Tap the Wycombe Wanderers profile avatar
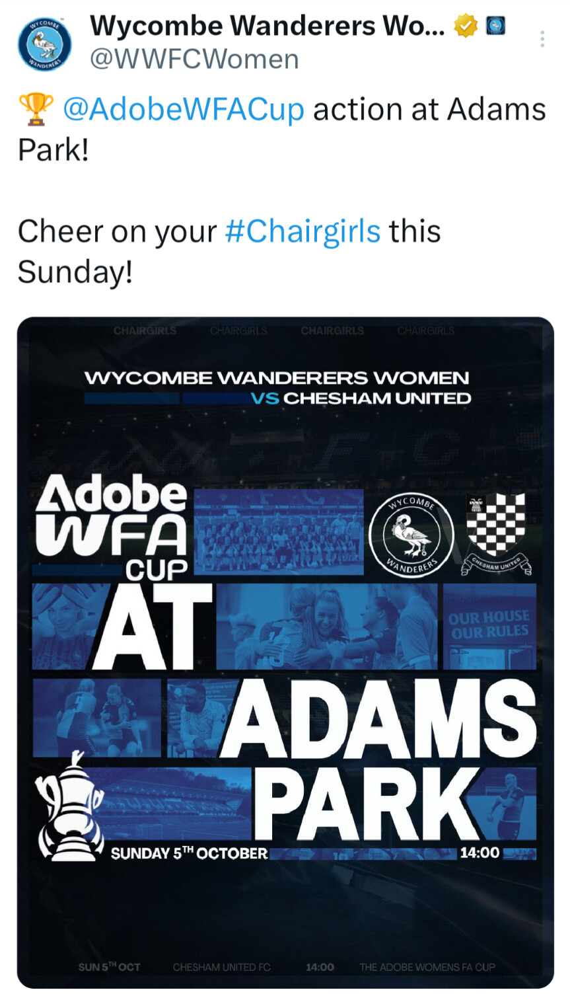 click(x=45, y=44)
